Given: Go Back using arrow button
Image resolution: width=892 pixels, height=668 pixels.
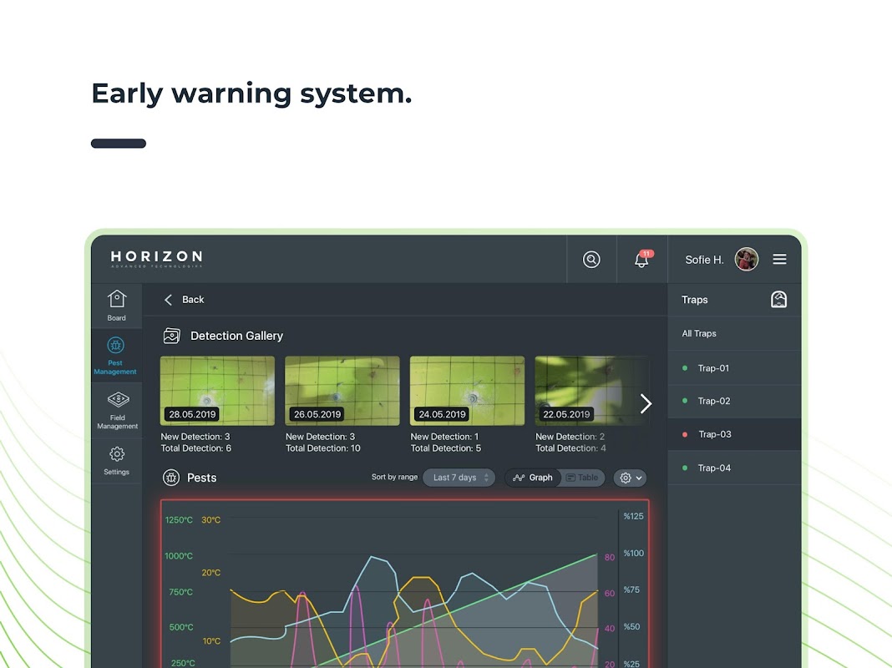Looking at the screenshot, I should (x=169, y=300).
